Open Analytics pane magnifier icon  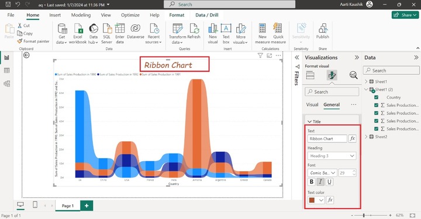354,75
